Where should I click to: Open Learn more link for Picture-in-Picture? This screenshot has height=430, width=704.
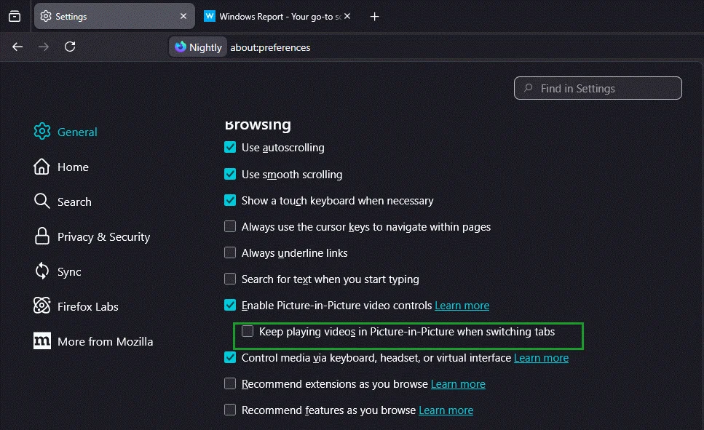[462, 306]
